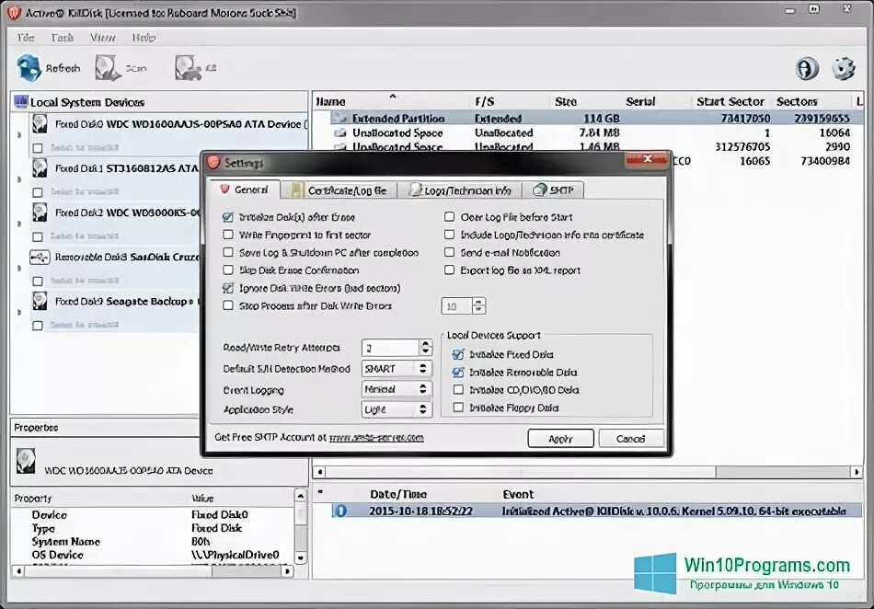Enable Save Log & Shutdown PC after completion
Viewport: 874px width, 609px height.
pyautogui.click(x=228, y=252)
